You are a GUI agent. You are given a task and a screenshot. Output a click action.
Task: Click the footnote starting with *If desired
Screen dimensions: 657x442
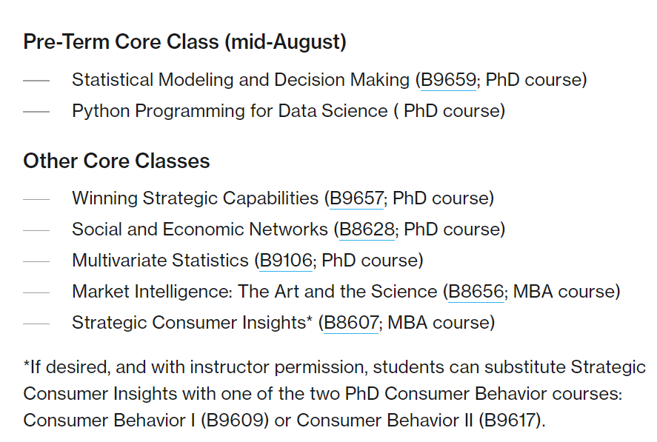334,393
